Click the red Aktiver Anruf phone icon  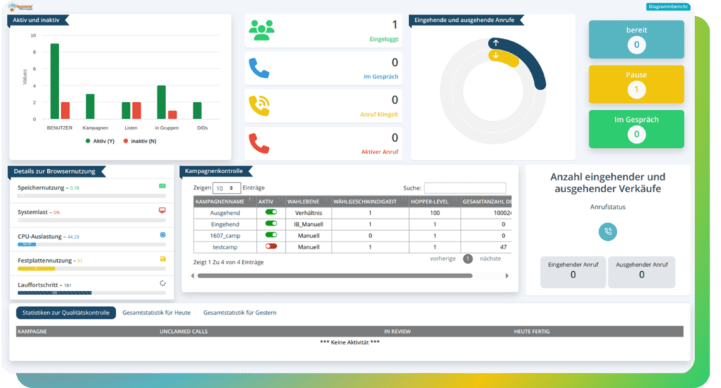click(x=259, y=144)
